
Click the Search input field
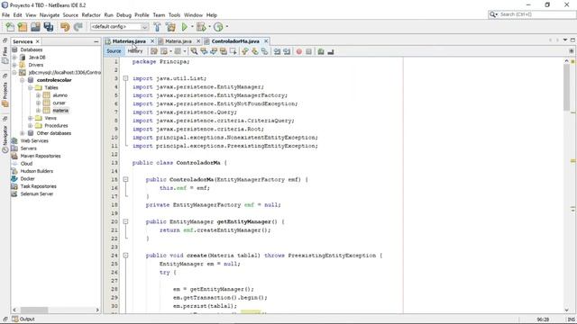pyautogui.click(x=537, y=14)
